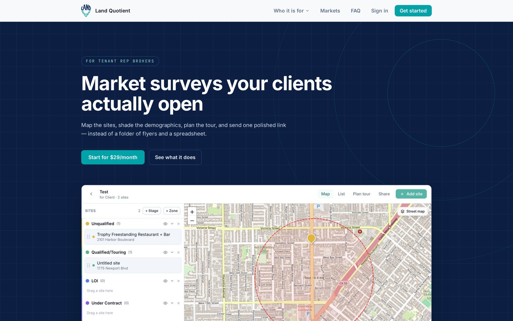Open the Who it is for dropdown
The image size is (513, 321).
(x=291, y=11)
